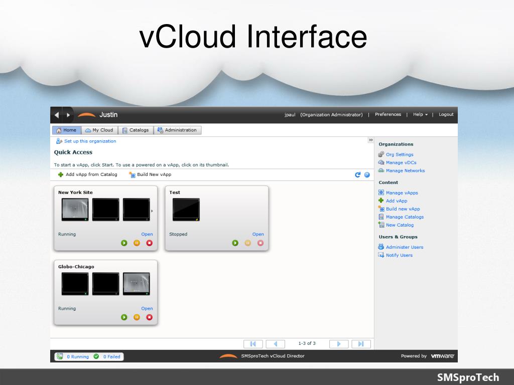
Task: Expand the Help dropdown menu
Action: coord(420,114)
